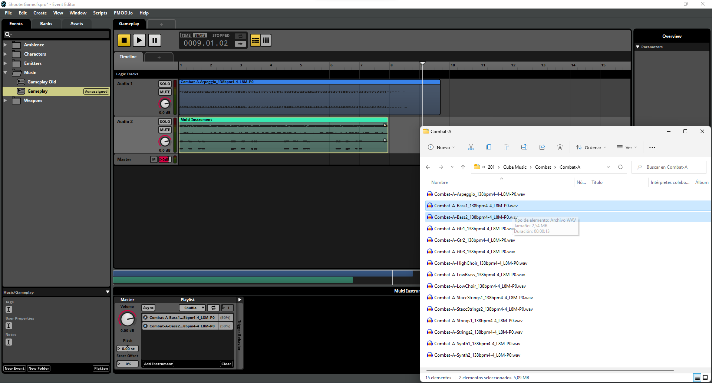Click the Buscar en Combat-A search field
712x383 pixels.
669,167
